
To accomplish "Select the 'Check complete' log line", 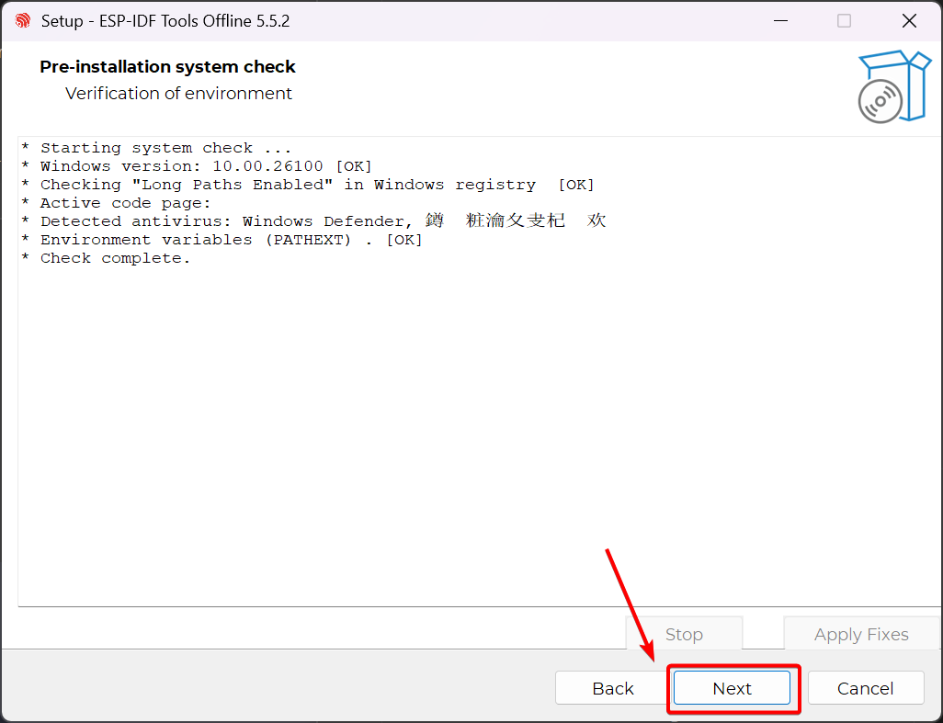I will [x=106, y=258].
